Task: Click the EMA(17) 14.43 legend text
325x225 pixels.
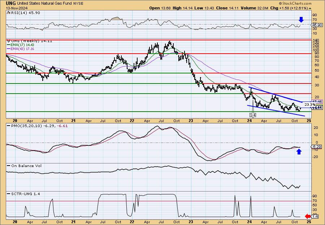Action: 22,45
